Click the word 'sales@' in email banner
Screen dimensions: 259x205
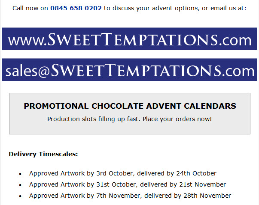tap(27, 71)
